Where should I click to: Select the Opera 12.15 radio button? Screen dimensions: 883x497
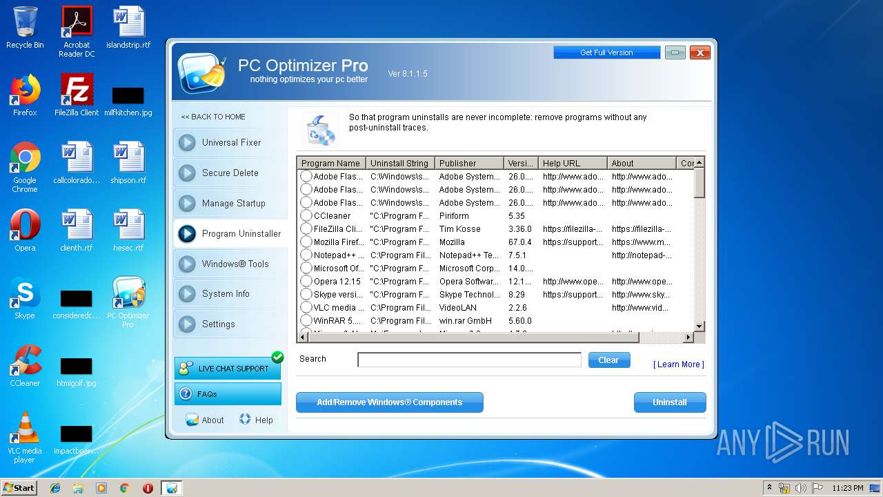(x=306, y=282)
